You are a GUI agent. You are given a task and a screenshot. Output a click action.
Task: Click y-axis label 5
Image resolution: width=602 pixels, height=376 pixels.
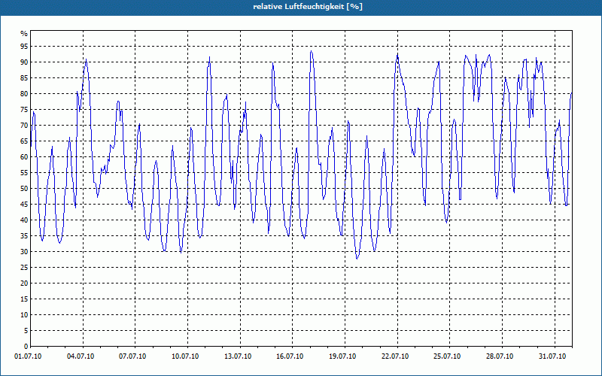(x=26, y=330)
